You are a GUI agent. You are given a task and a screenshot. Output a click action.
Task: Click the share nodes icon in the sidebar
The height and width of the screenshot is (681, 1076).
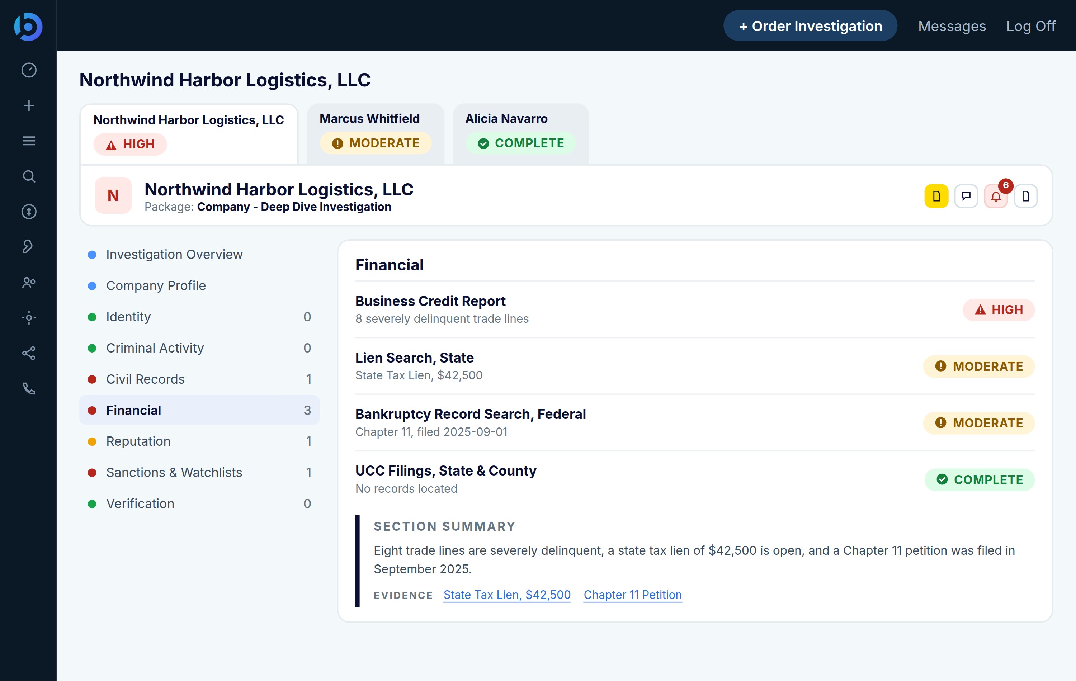tap(29, 353)
